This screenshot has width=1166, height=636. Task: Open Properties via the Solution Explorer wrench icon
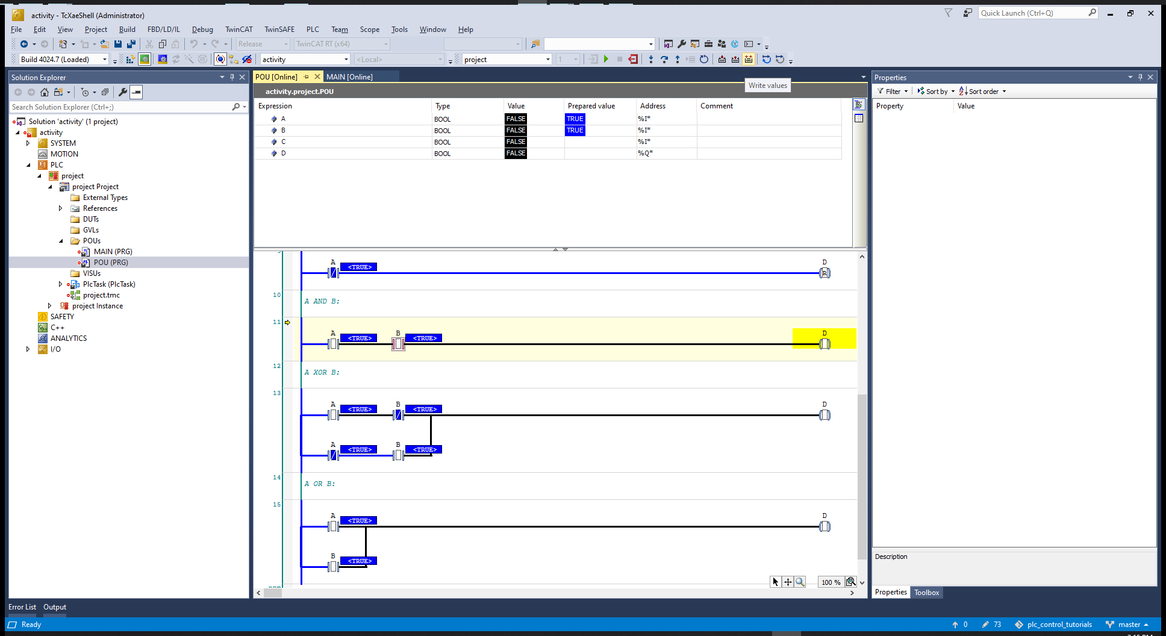[123, 92]
